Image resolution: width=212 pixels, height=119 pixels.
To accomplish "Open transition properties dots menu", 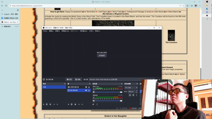I will (x=136, y=95).
